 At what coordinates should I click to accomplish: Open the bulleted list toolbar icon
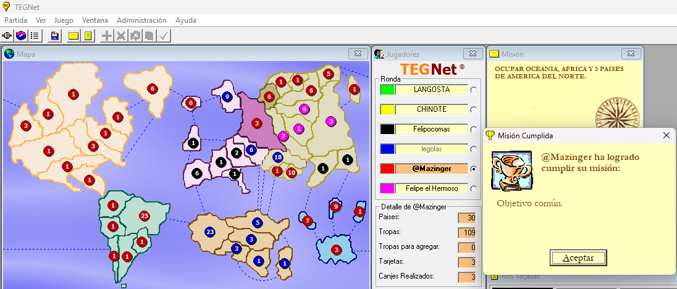click(x=35, y=36)
